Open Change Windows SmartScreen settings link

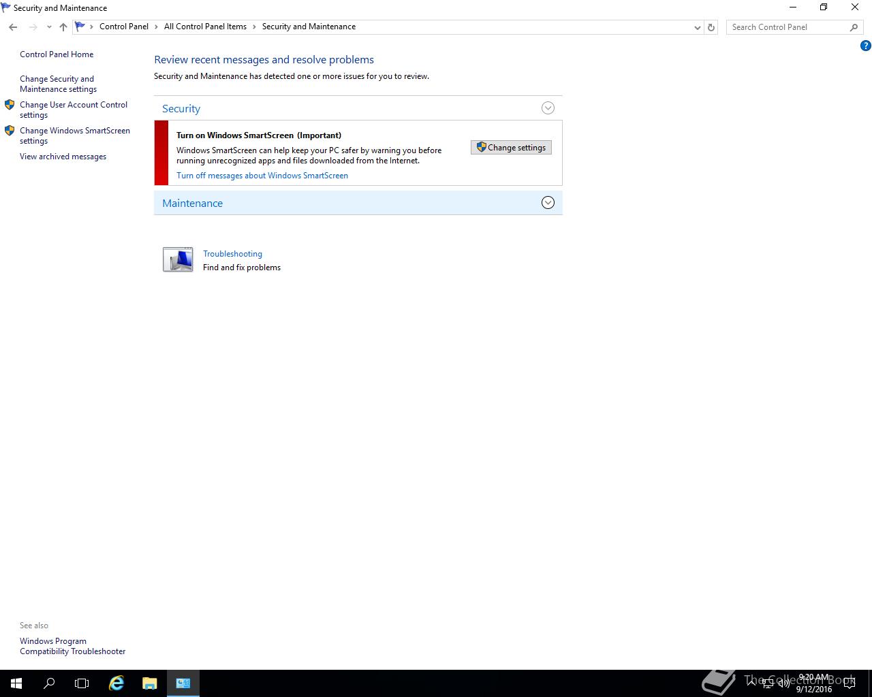click(x=75, y=135)
